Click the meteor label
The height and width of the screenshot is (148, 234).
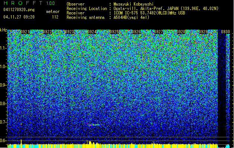[x=53, y=11]
